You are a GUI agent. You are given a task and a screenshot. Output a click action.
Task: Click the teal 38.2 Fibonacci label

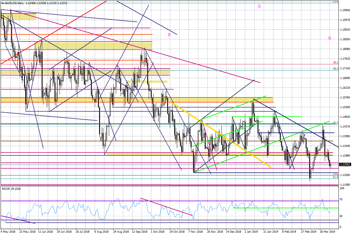(336, 69)
